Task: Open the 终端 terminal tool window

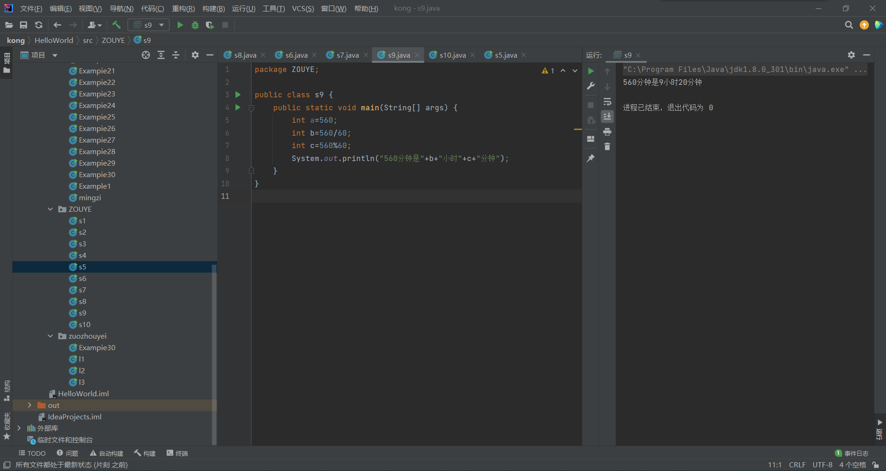Action: (177, 453)
